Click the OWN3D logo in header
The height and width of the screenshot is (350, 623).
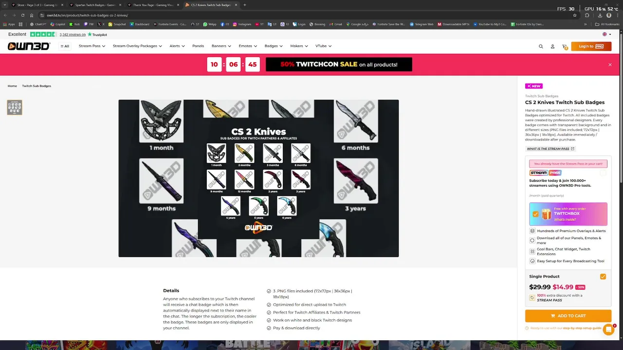pyautogui.click(x=29, y=46)
